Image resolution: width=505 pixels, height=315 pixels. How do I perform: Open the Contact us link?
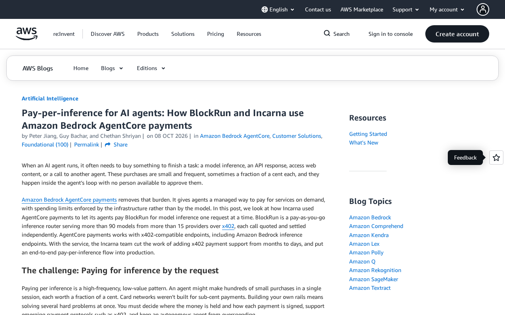coord(318,9)
